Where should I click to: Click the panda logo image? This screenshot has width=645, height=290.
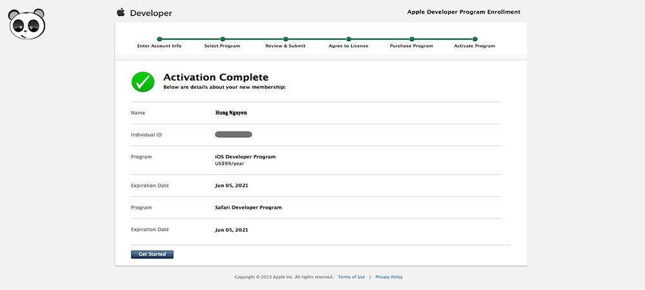coord(26,24)
